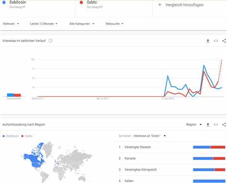Share the region breakdown section
The width and height of the screenshot is (227, 183).
[224, 125]
